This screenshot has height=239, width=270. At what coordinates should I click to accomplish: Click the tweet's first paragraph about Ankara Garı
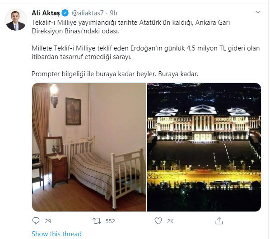click(x=130, y=27)
